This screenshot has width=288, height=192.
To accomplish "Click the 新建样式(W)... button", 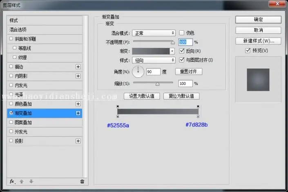I will (258, 41).
